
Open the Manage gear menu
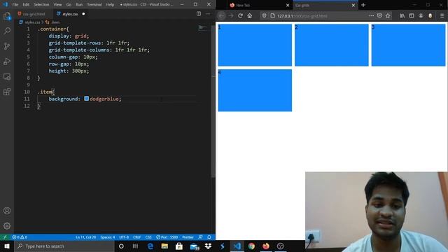pyautogui.click(x=7, y=225)
